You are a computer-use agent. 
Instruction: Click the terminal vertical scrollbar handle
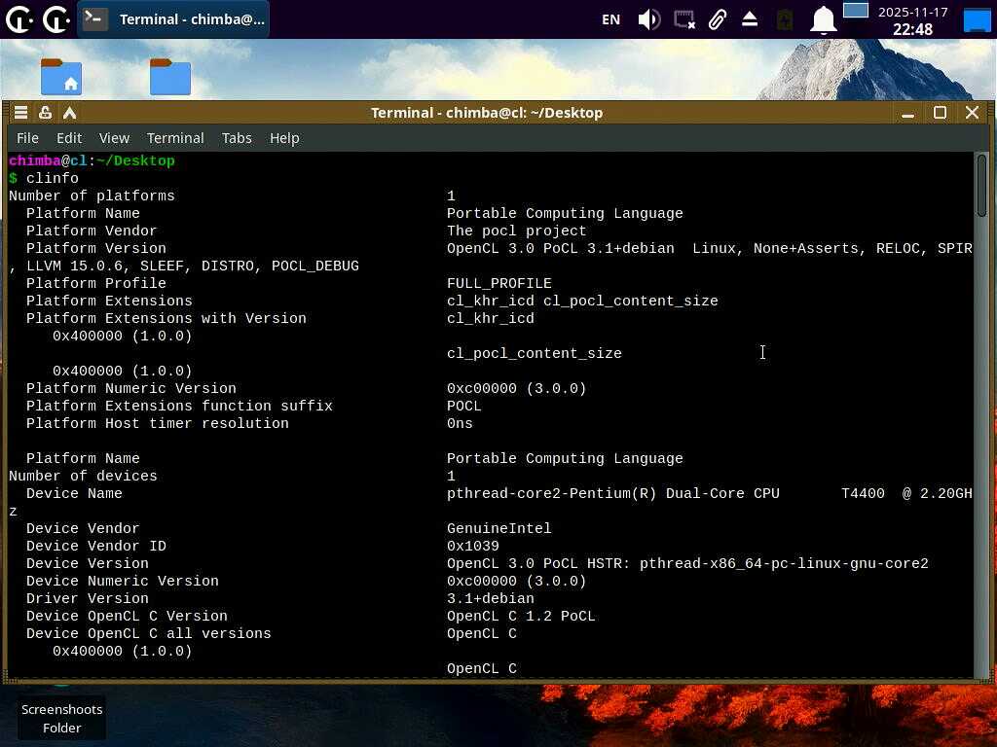pyautogui.click(x=981, y=186)
